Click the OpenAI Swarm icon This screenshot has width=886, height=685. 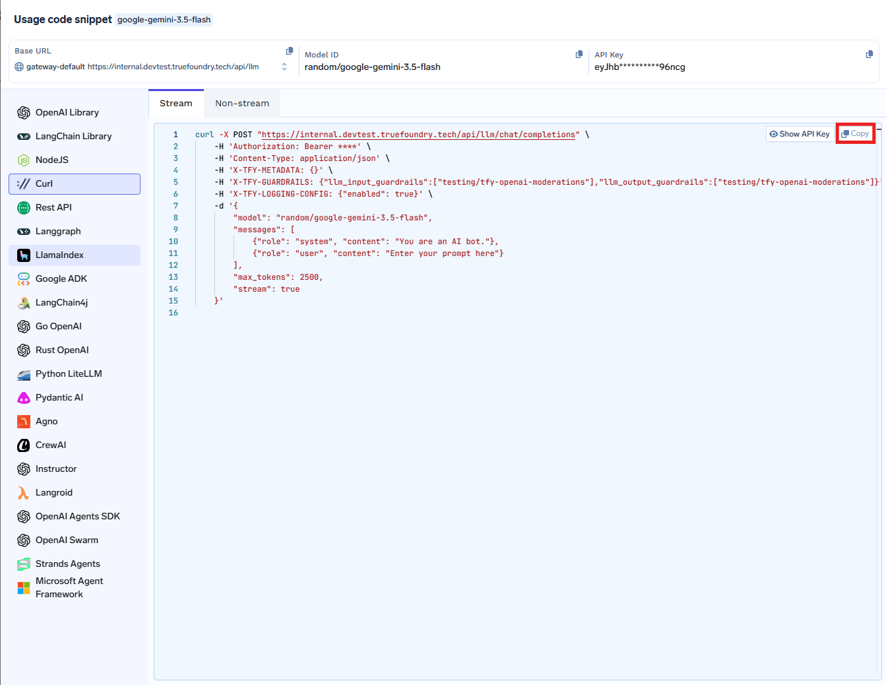(24, 540)
